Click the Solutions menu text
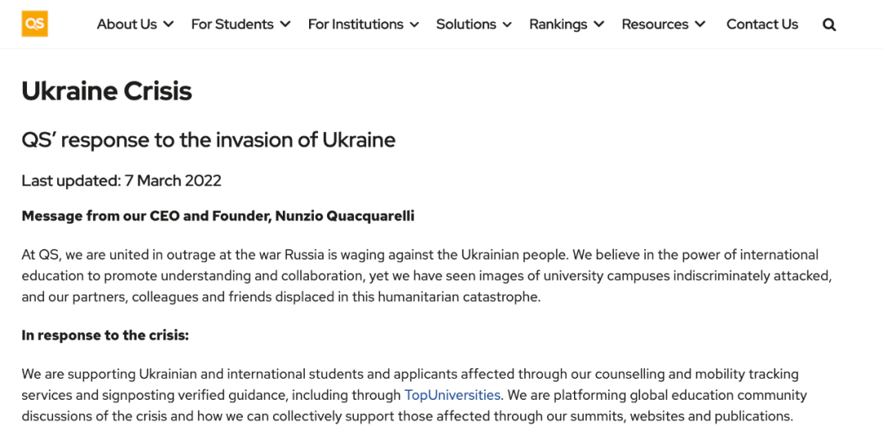Image resolution: width=883 pixels, height=435 pixels. click(466, 24)
